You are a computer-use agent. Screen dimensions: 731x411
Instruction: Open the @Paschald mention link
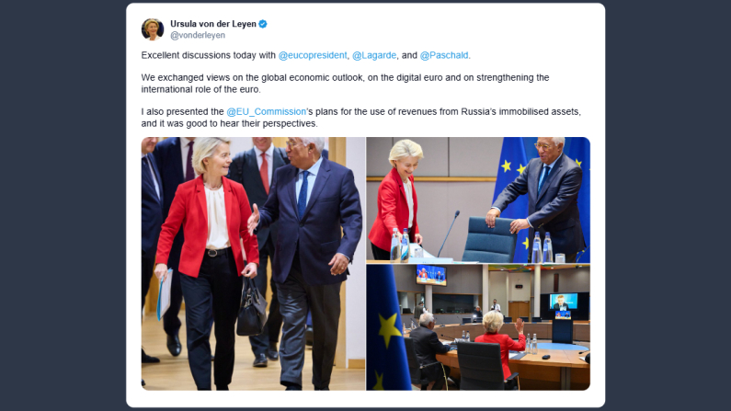[x=444, y=55]
